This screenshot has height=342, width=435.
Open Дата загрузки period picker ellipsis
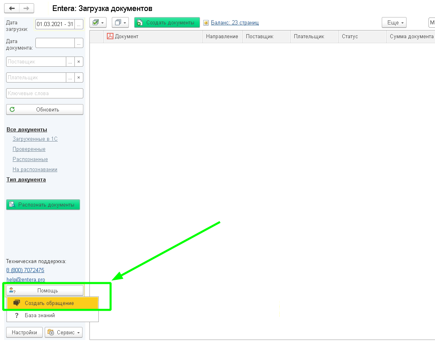[x=79, y=24]
